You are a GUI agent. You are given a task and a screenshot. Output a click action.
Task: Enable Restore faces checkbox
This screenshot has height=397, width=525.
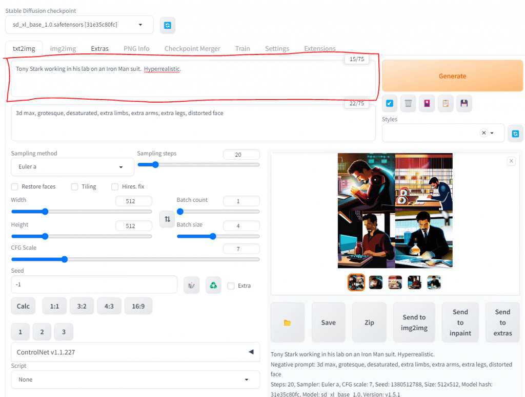pos(15,186)
